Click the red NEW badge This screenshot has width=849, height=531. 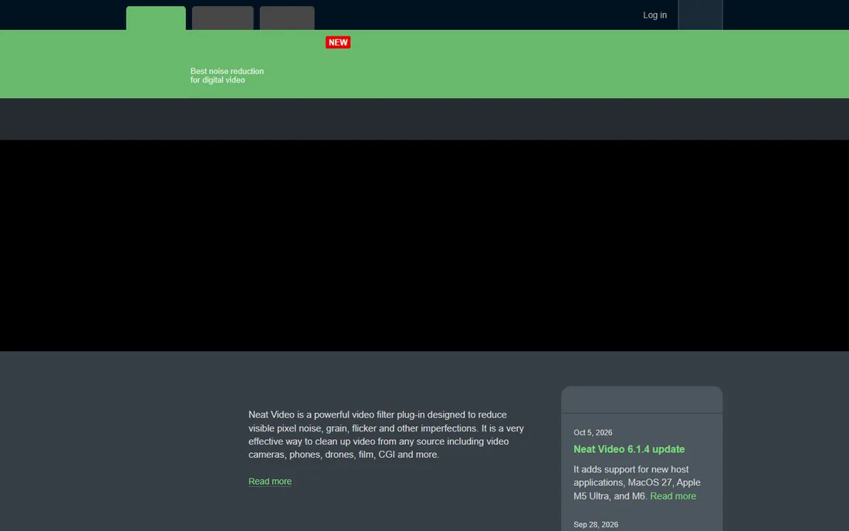(338, 42)
